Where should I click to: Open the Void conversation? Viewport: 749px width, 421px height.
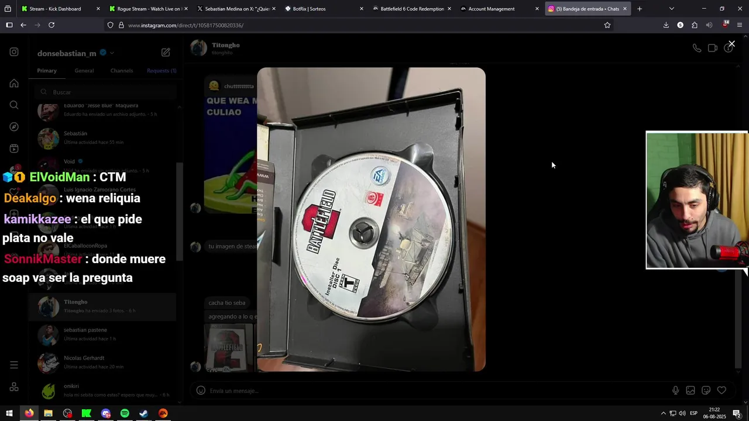point(102,166)
